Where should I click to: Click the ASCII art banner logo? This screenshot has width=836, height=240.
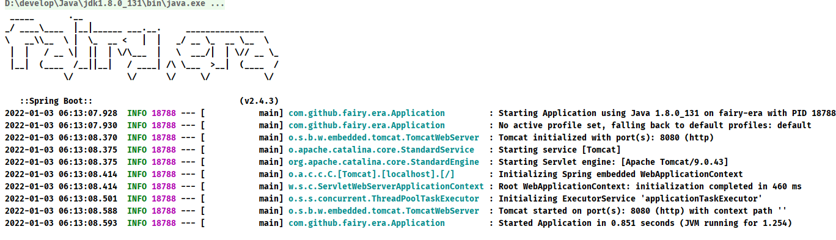(x=142, y=49)
